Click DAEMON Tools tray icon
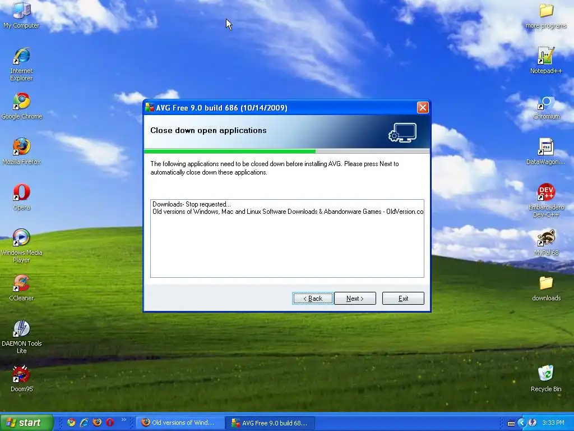Image resolution: width=574 pixels, height=431 pixels. point(533,423)
